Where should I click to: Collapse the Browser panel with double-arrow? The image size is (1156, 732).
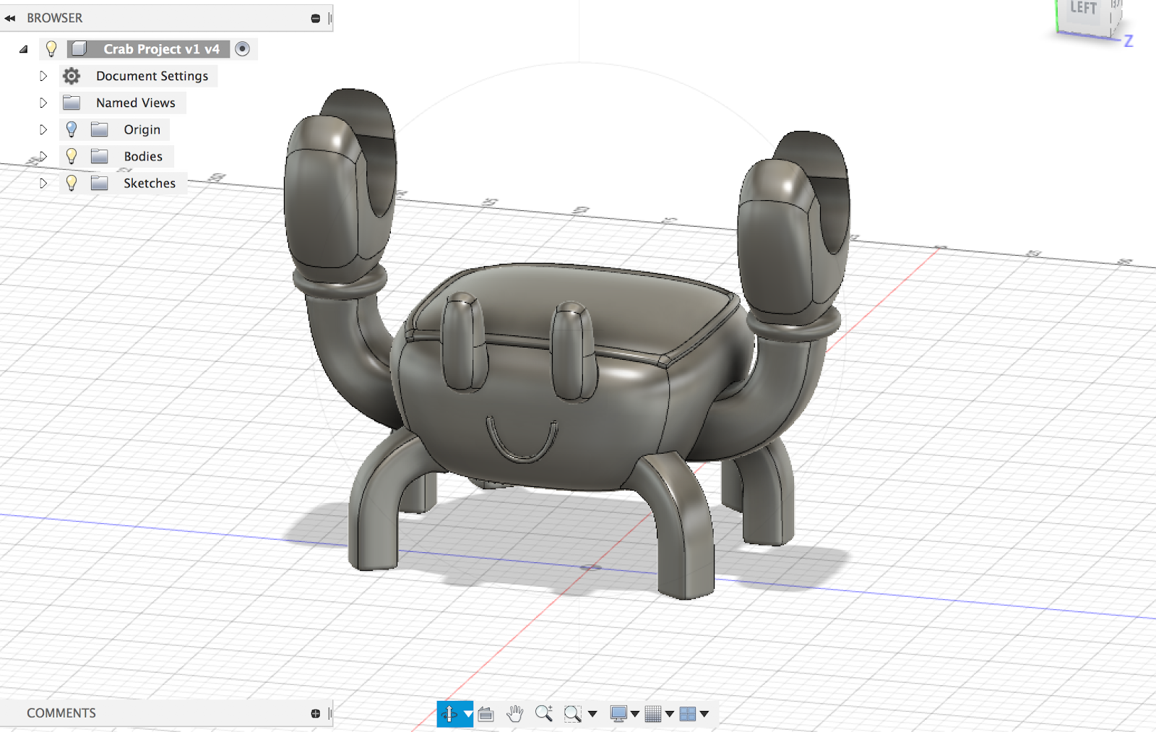pos(10,18)
